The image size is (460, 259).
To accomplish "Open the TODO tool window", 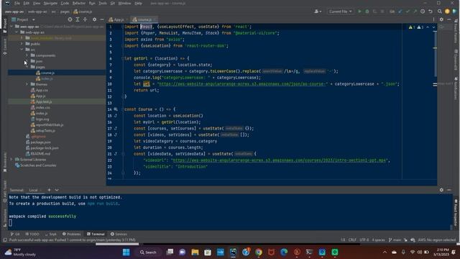I will (x=32, y=234).
